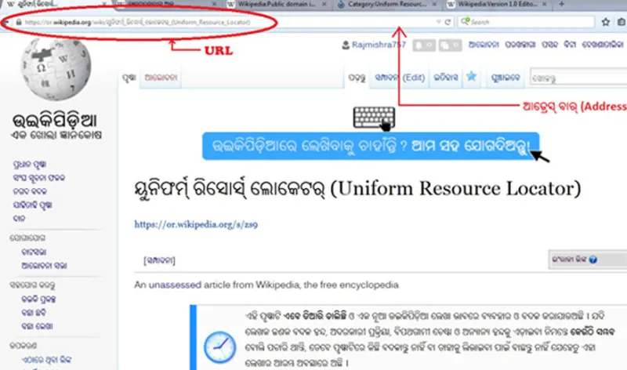Click the ସହଯୋଗ କରନ୍ତୁ sidebar heading
The image size is (627, 370).
coord(32,285)
